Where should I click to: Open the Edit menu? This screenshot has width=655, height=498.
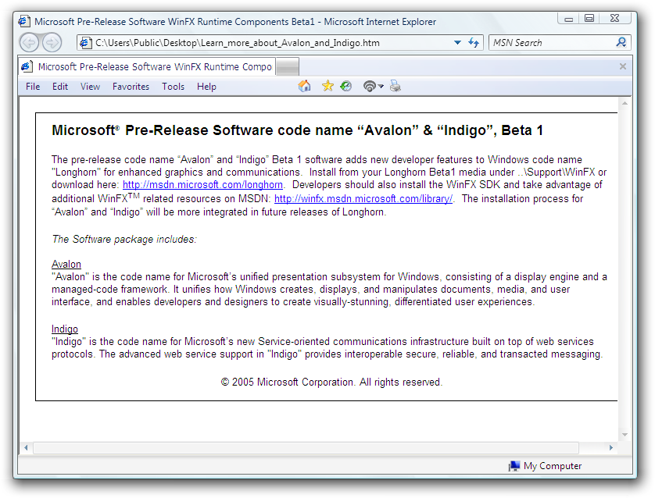(x=60, y=87)
